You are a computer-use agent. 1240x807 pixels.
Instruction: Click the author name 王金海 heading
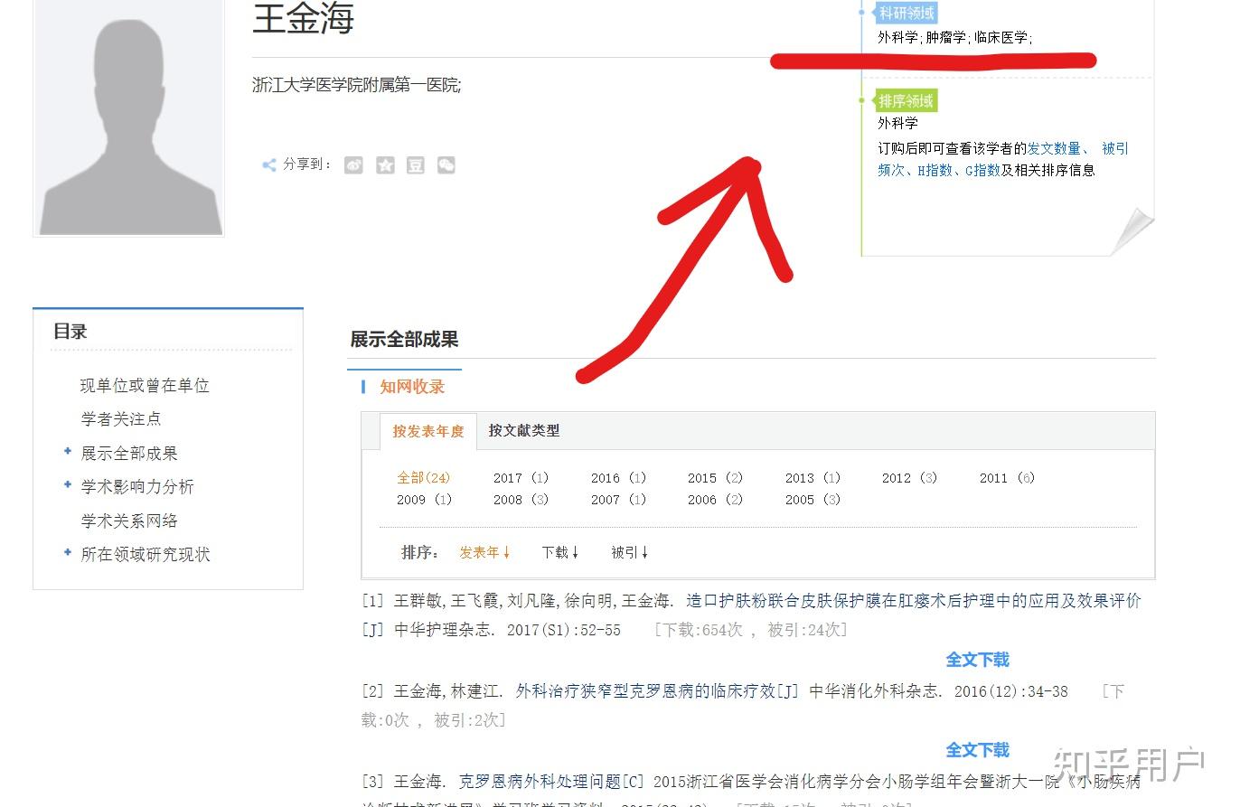click(x=303, y=18)
